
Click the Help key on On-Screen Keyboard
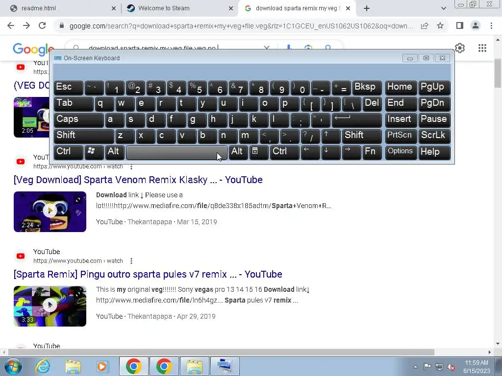point(434,152)
